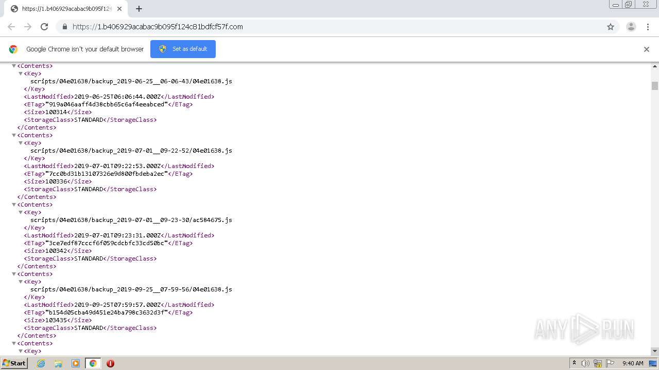
Task: Select Size value 100342
Action: pyautogui.click(x=56, y=251)
